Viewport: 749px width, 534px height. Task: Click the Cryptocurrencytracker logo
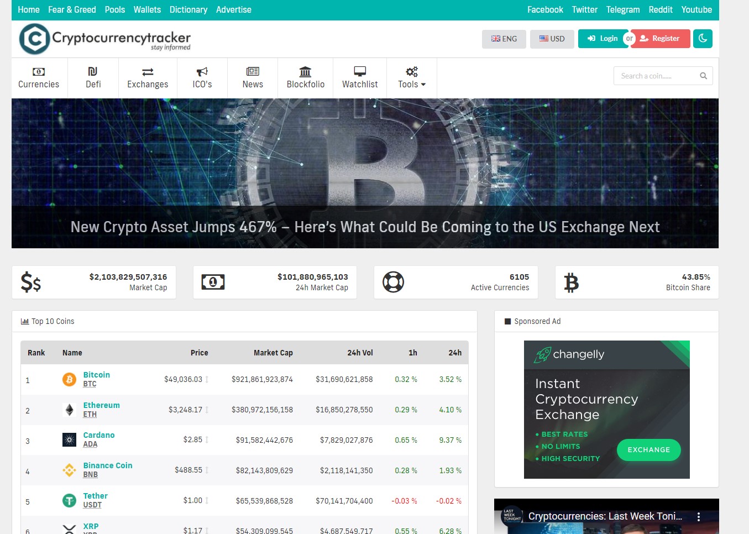[x=105, y=39]
